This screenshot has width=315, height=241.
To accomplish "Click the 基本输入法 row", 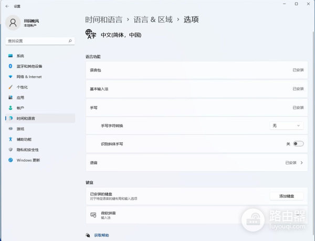I will pos(197,89).
